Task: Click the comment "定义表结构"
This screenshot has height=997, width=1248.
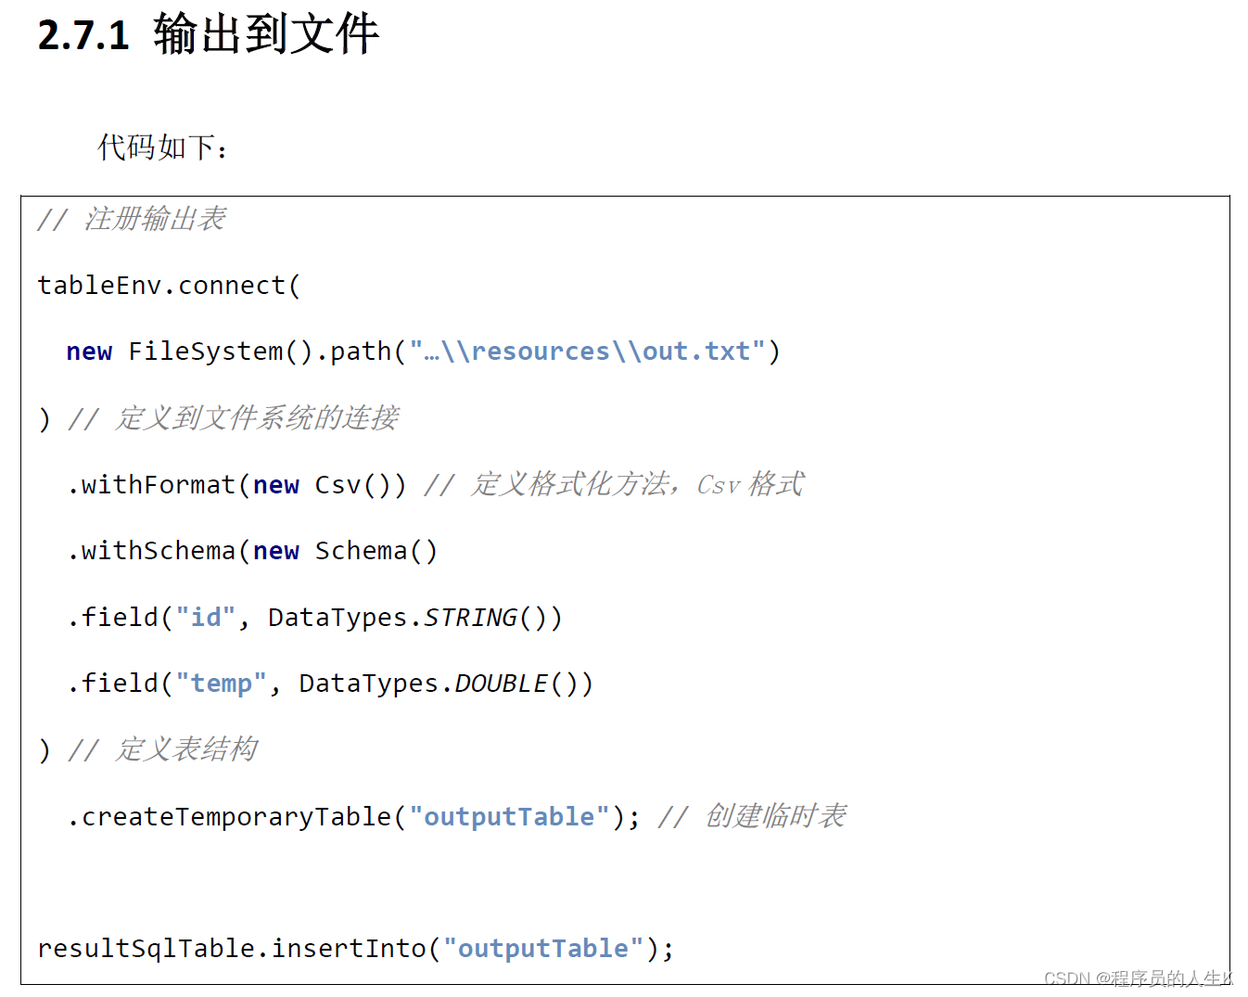Action: [185, 749]
